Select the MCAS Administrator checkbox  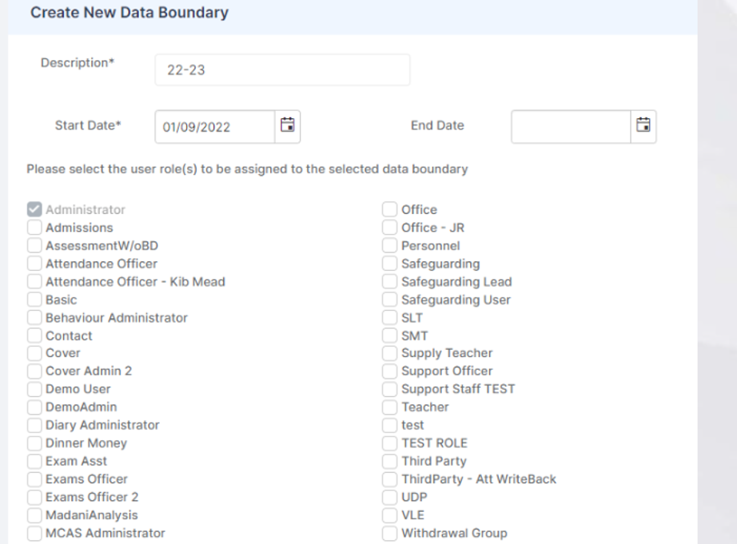point(34,534)
